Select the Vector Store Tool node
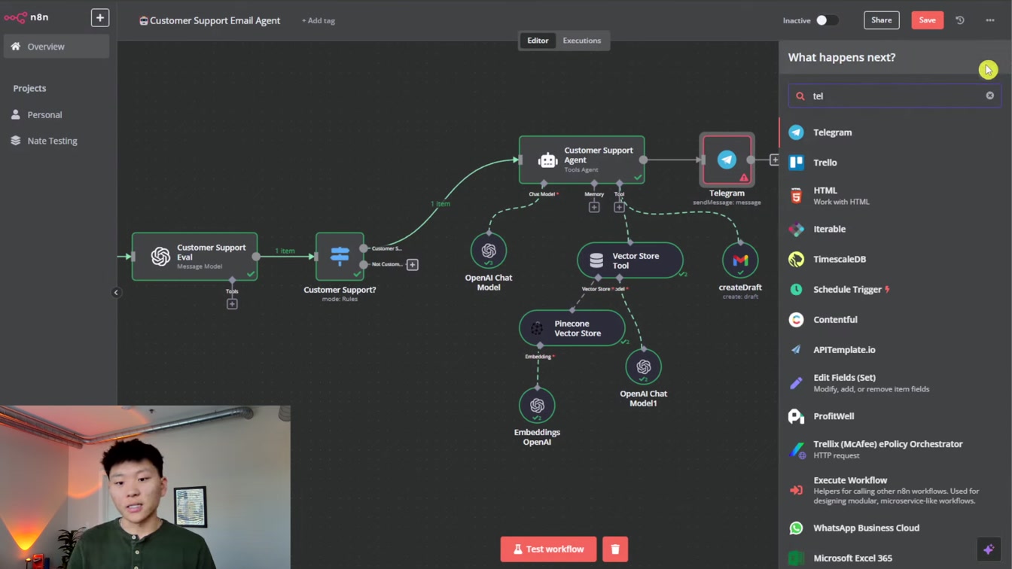 pyautogui.click(x=630, y=260)
